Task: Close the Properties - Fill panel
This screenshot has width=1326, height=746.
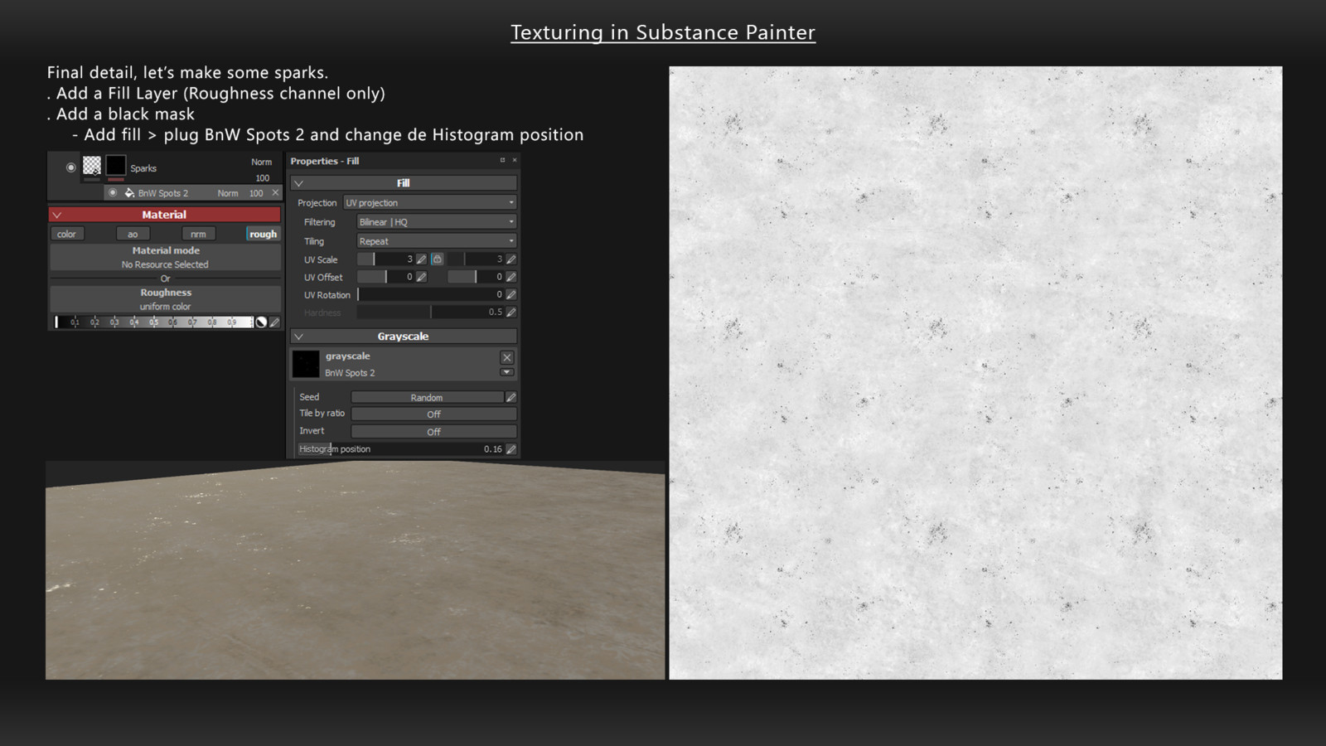Action: (515, 160)
